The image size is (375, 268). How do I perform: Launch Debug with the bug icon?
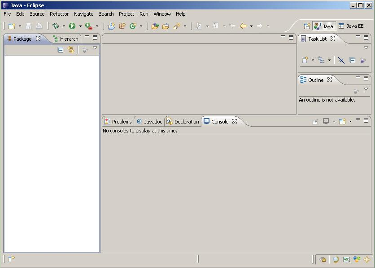[56, 26]
